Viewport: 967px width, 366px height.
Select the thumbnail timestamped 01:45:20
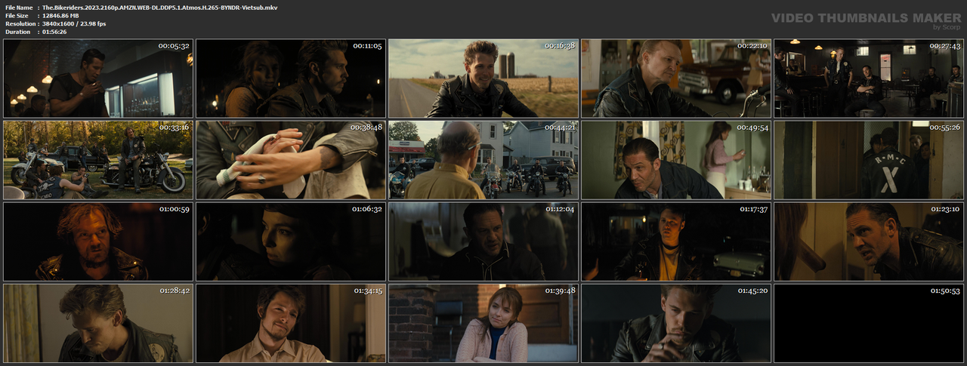(x=676, y=323)
